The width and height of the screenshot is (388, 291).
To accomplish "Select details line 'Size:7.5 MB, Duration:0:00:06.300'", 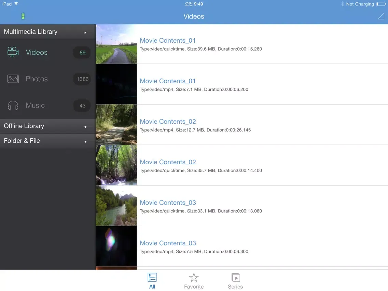I will click(x=212, y=252).
